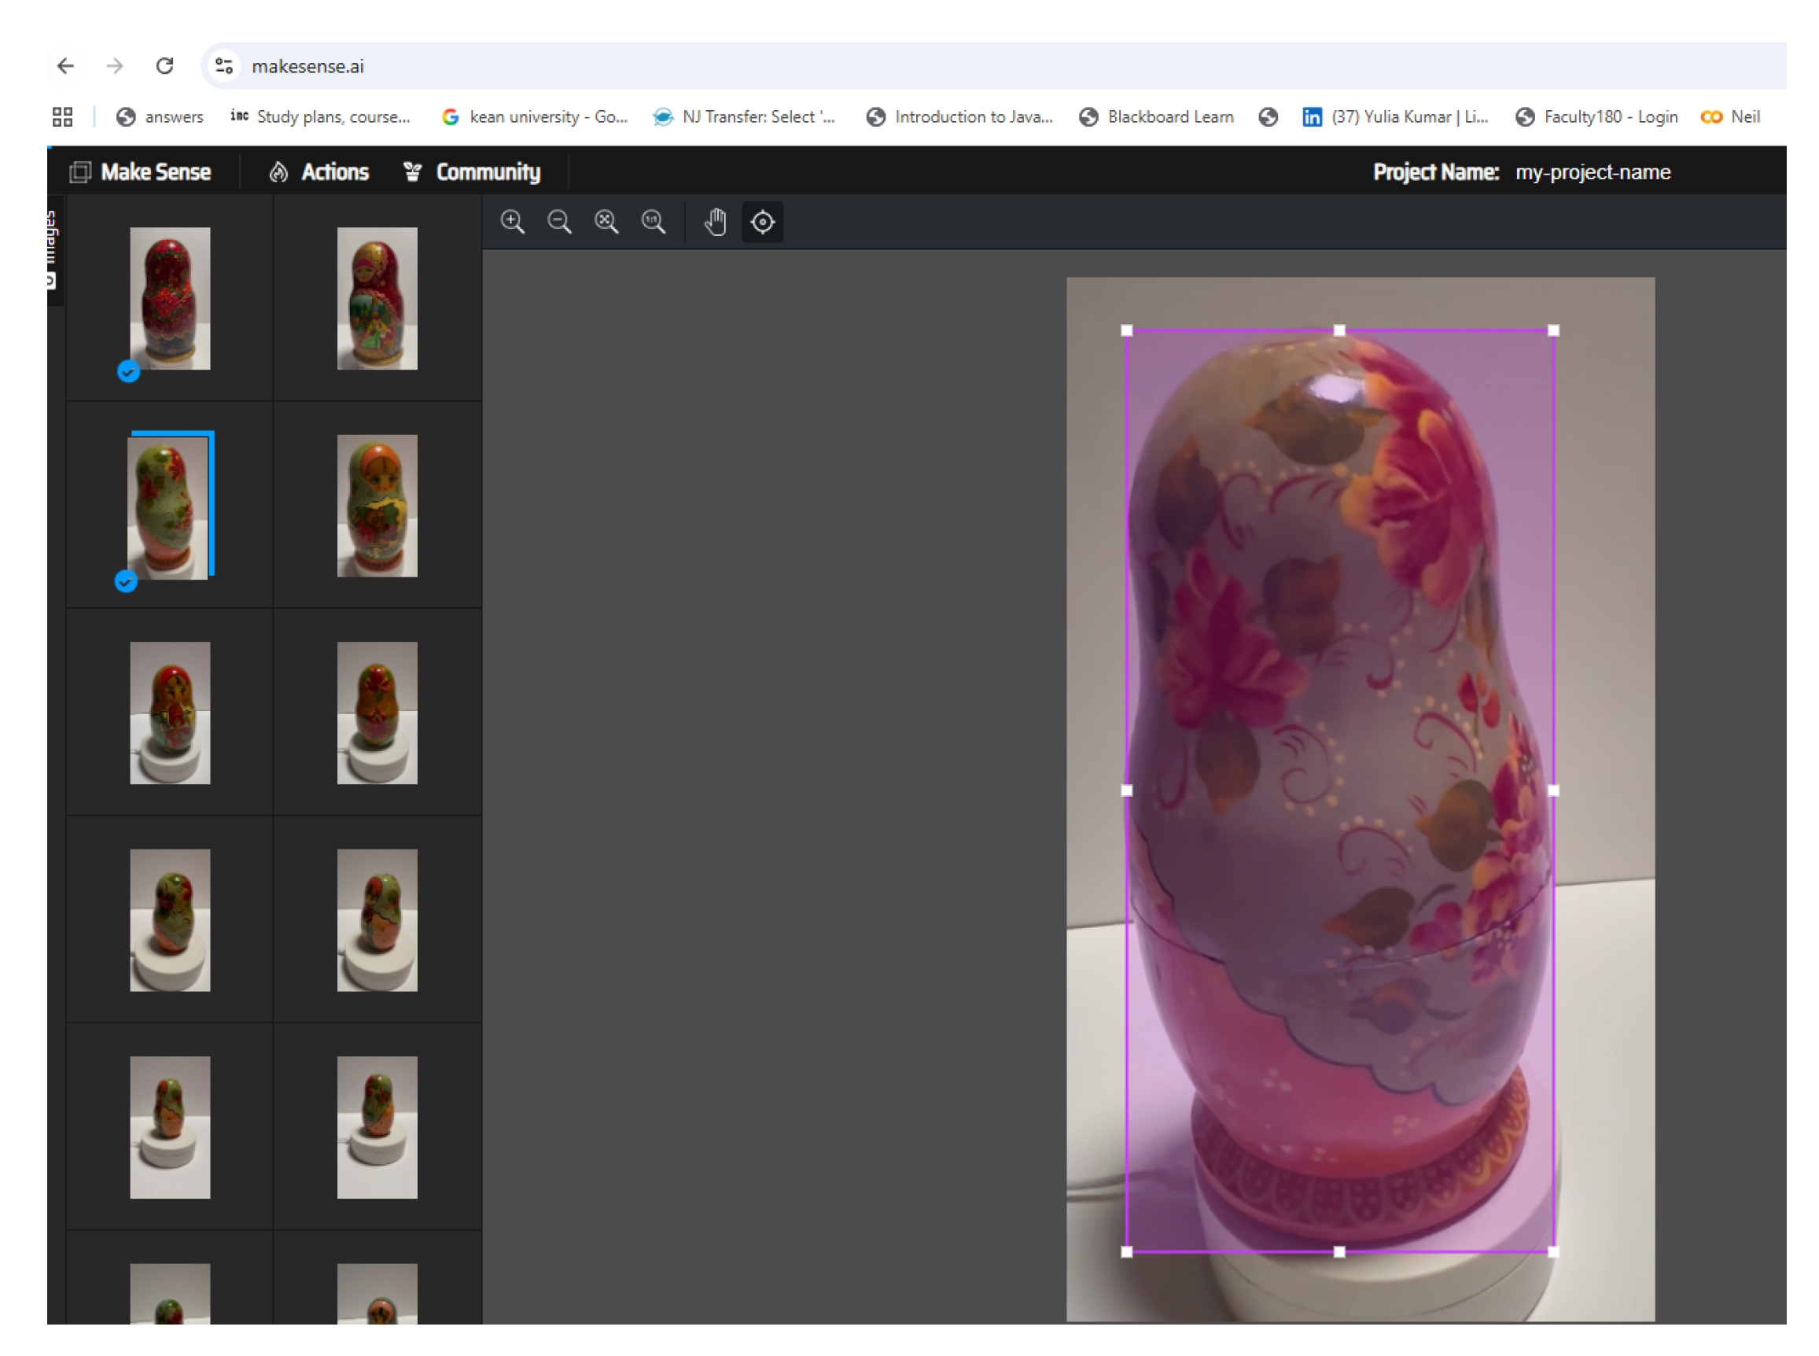Open the Blackboard Learn bookmark
1819x1356 pixels.
tap(1156, 116)
